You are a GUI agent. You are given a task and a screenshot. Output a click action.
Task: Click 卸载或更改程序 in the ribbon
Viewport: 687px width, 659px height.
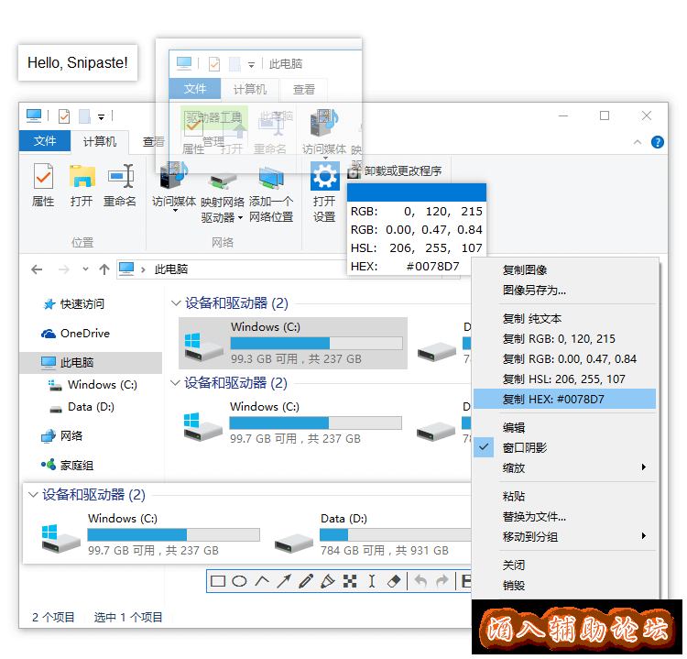pyautogui.click(x=402, y=171)
